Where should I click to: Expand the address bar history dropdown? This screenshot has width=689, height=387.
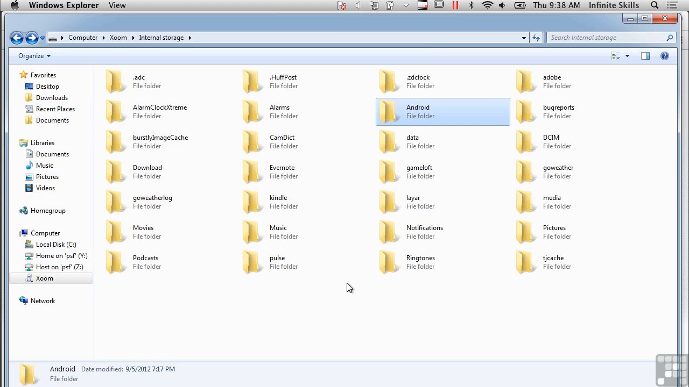[x=524, y=38]
